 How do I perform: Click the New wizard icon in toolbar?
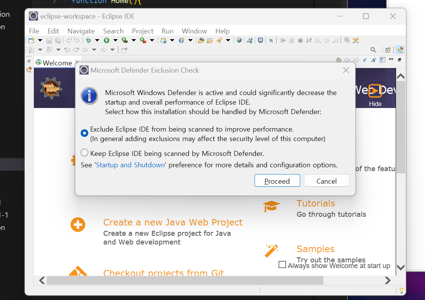pos(32,41)
